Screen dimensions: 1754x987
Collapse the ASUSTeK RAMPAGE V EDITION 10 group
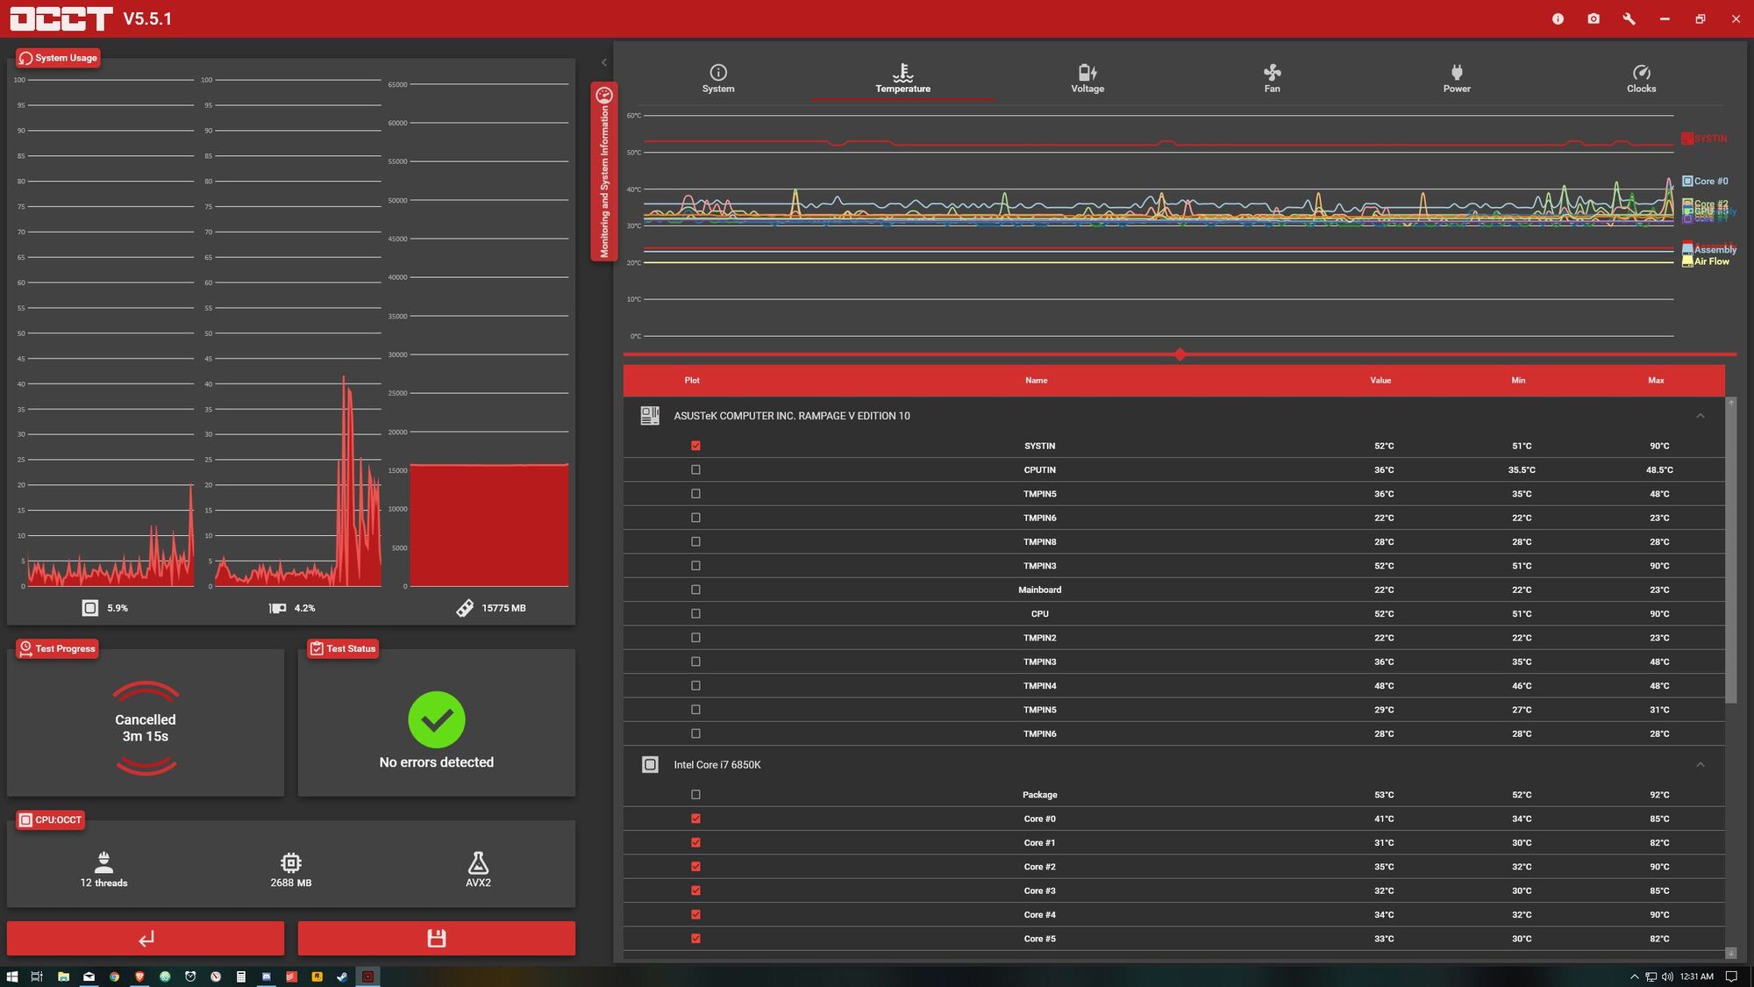[1700, 416]
